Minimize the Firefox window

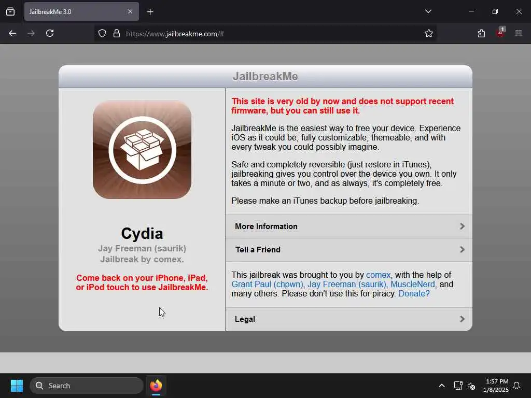coord(471,11)
